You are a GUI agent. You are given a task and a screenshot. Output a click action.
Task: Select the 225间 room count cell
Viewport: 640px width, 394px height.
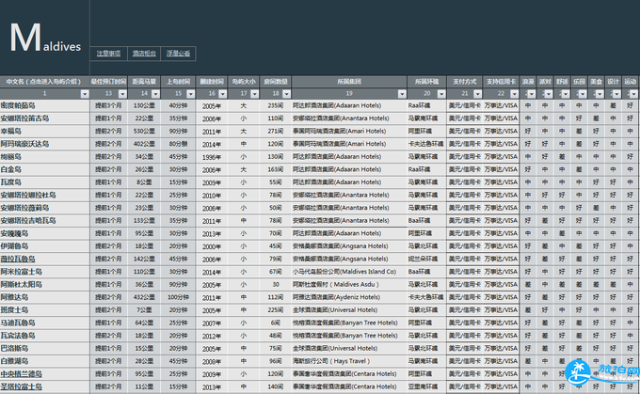click(x=275, y=310)
